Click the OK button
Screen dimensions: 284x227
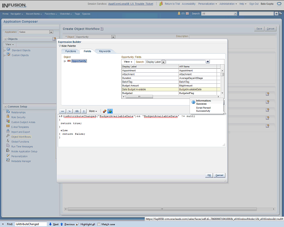209,175
